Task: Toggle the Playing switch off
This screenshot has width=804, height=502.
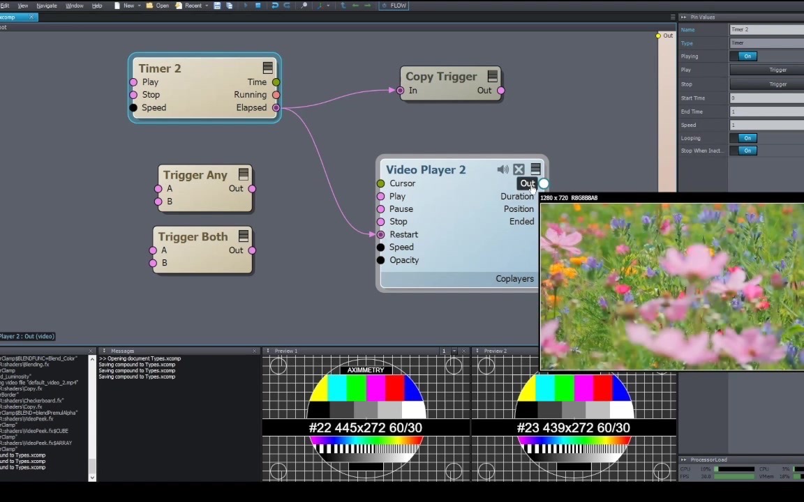Action: tap(747, 56)
